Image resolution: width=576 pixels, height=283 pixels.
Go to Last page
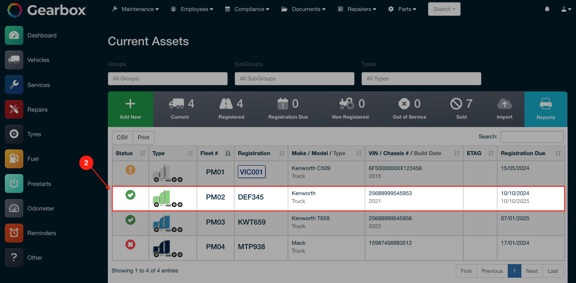click(x=553, y=271)
